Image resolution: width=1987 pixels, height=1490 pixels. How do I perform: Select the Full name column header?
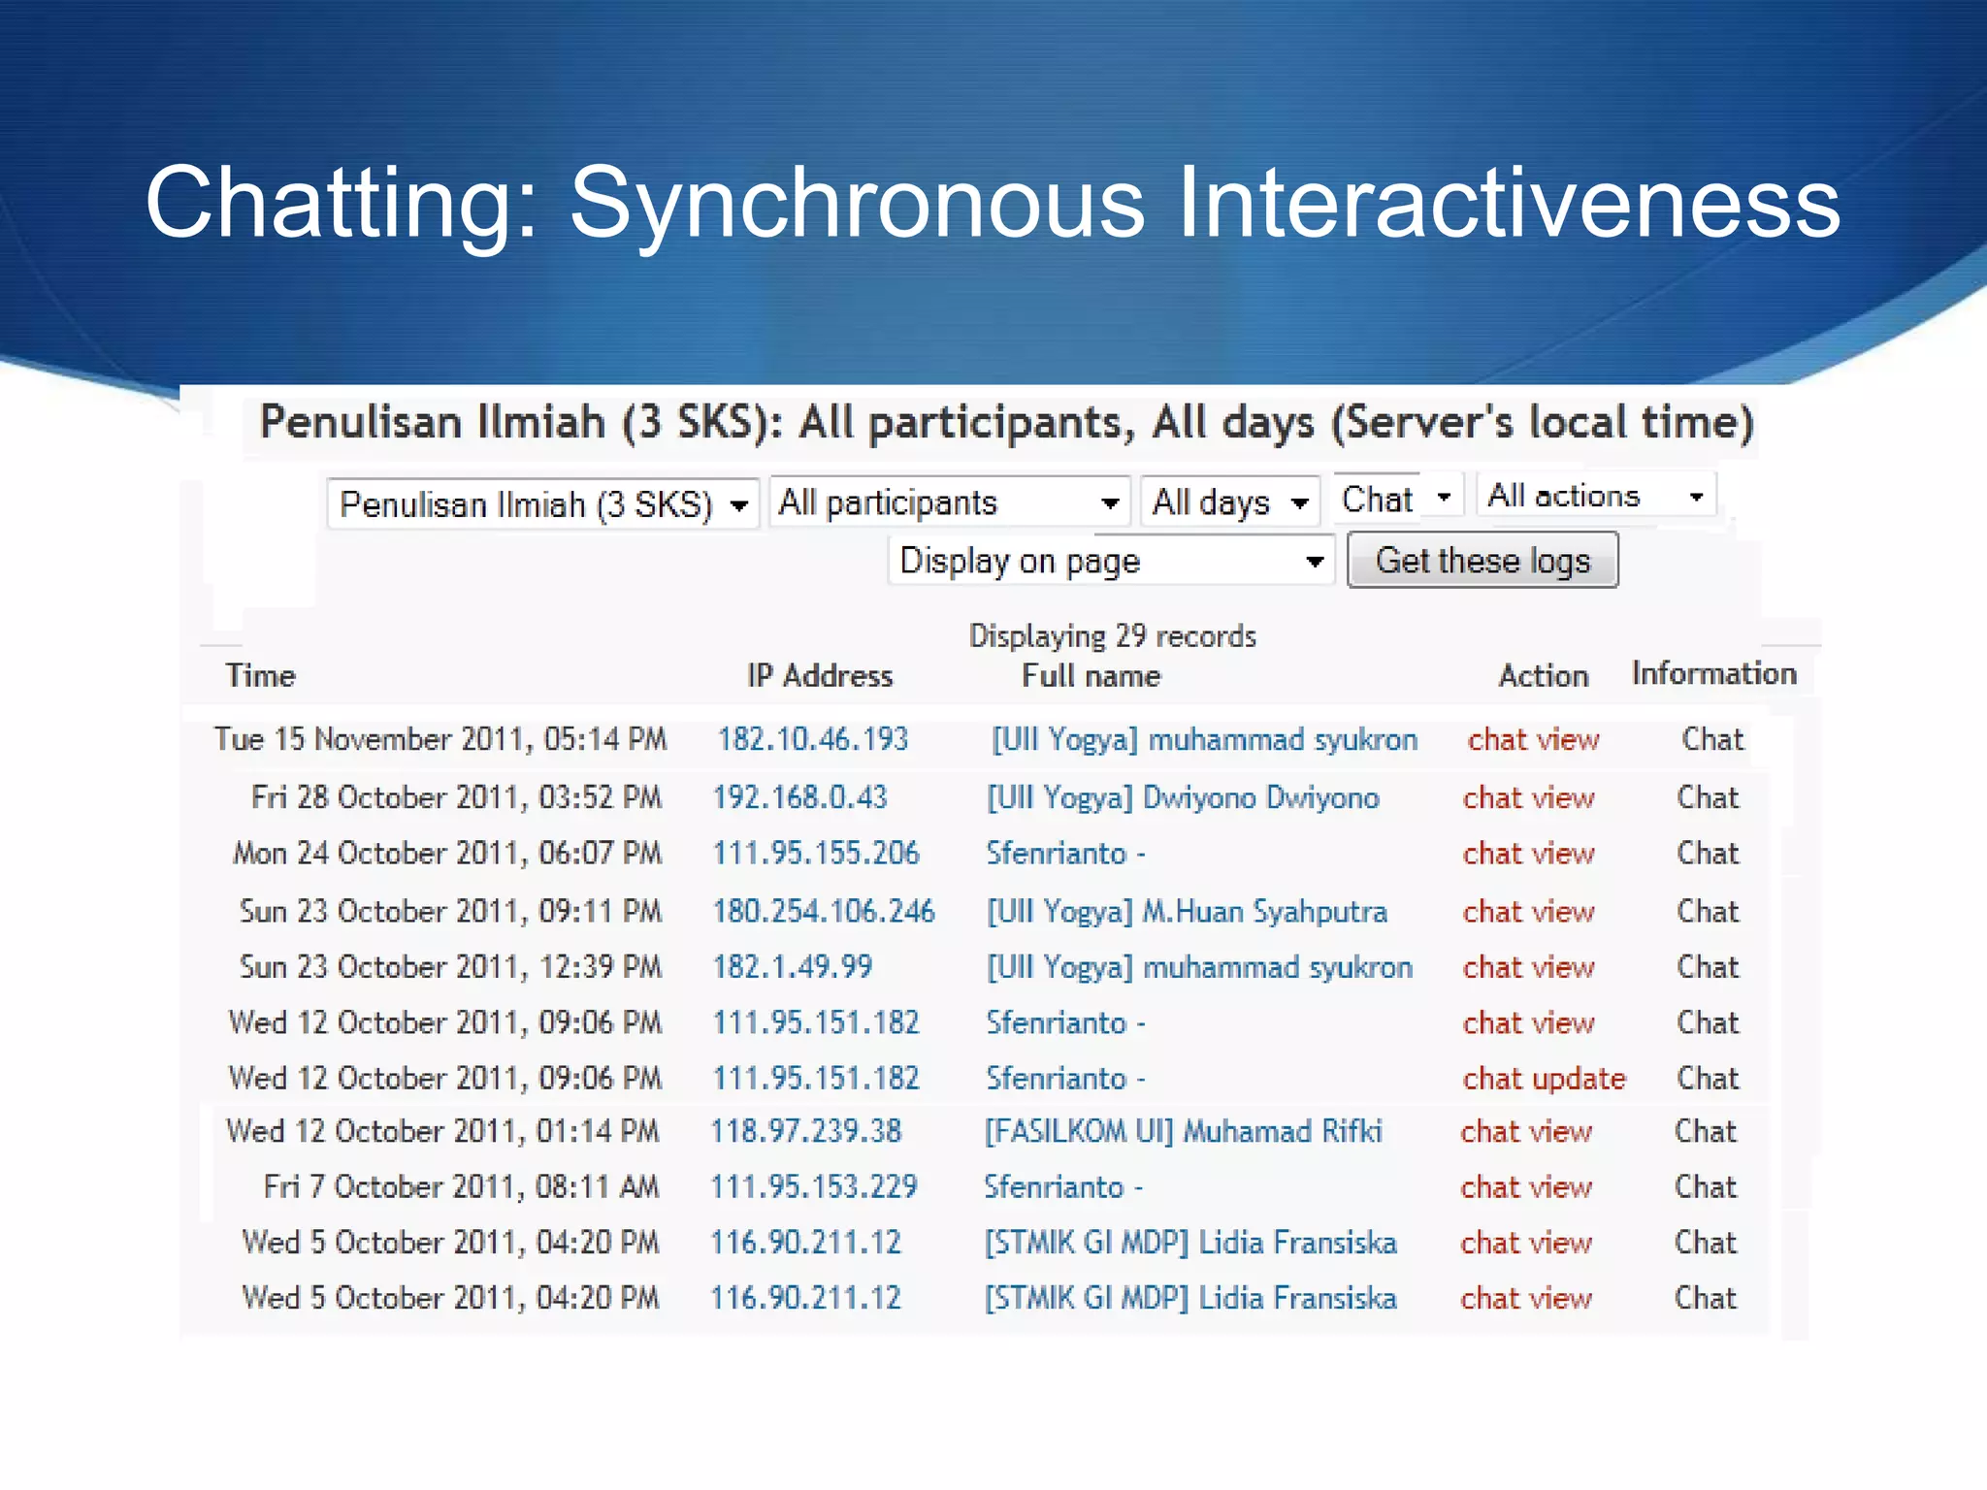tap(1091, 675)
